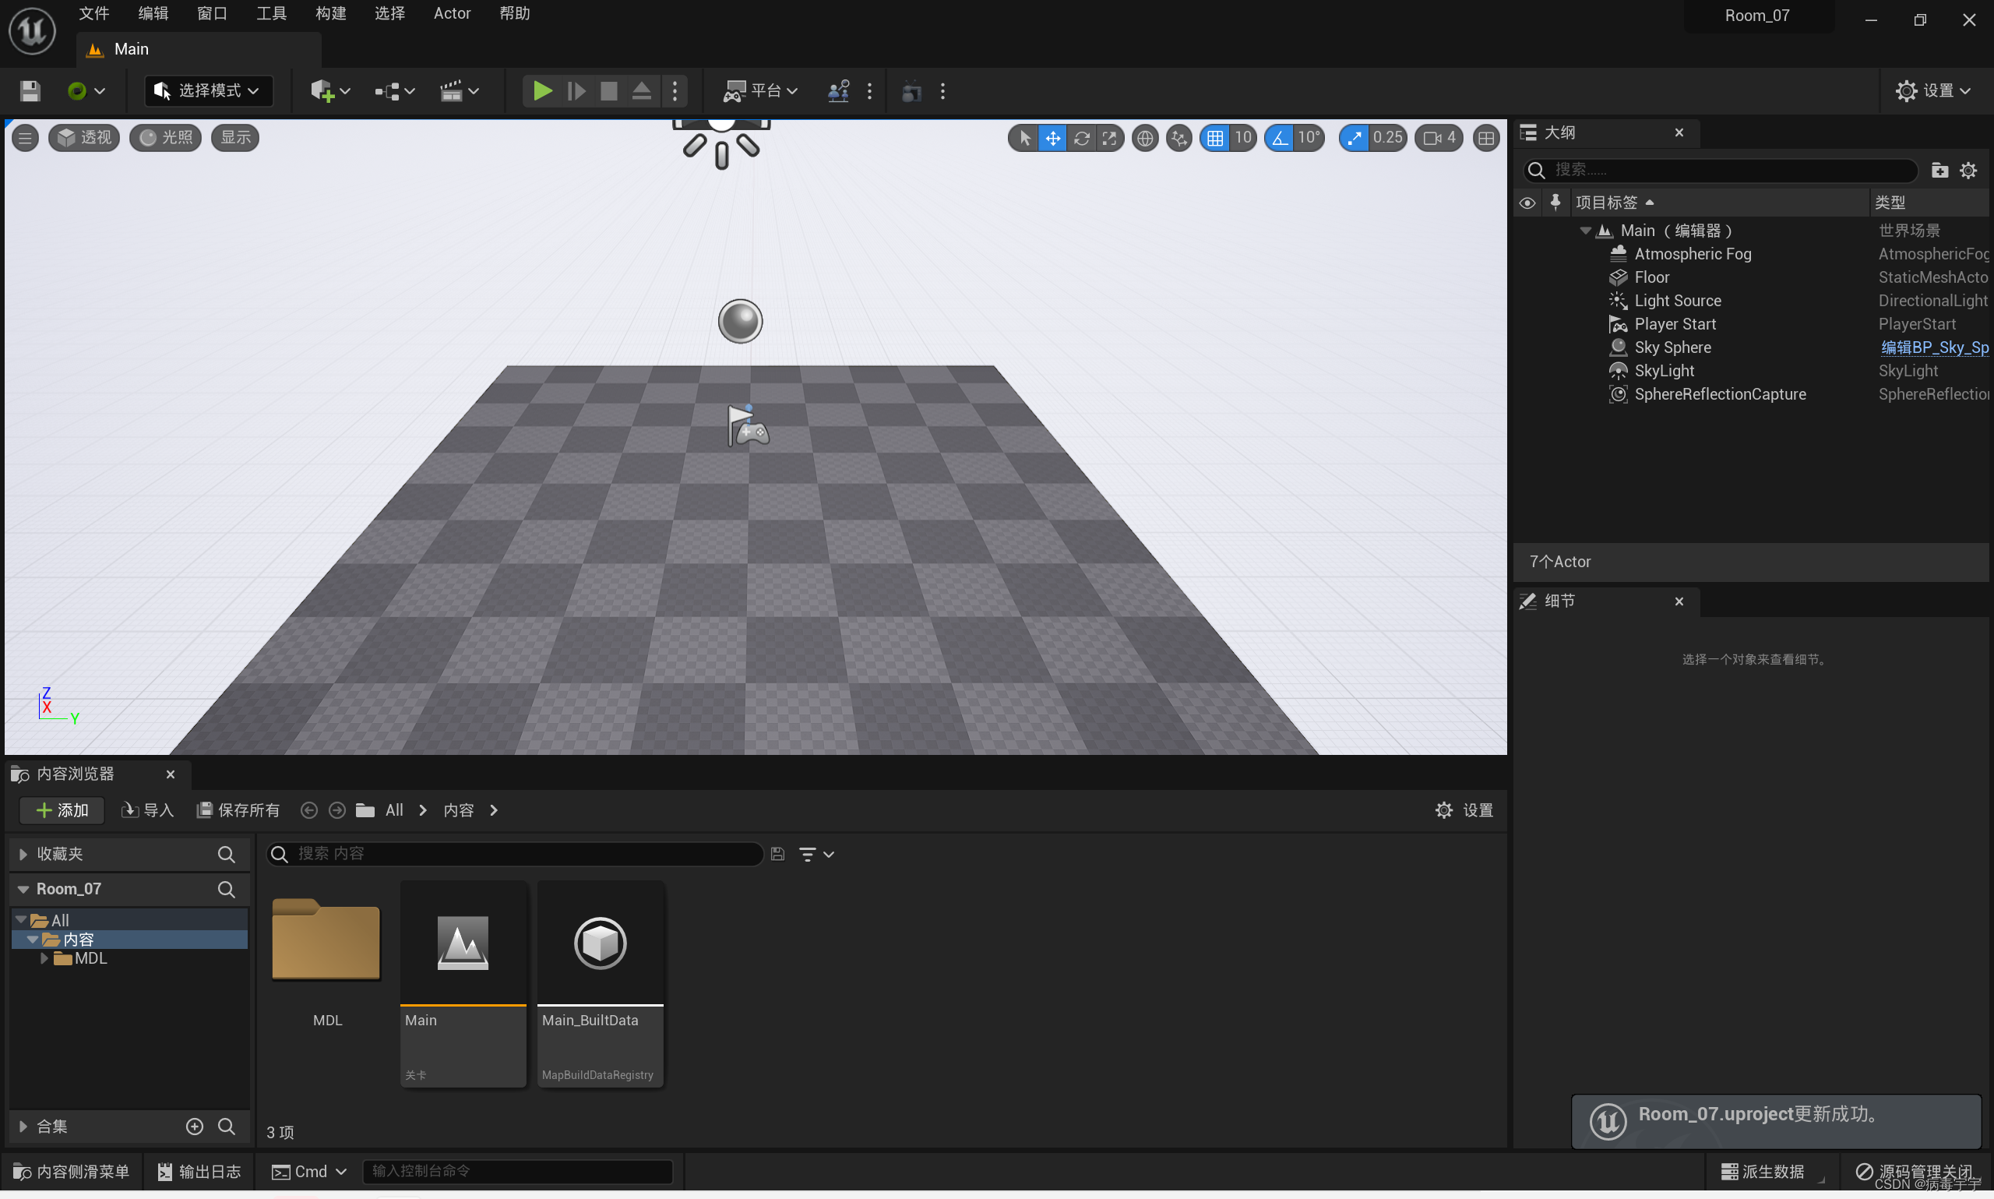Toggle world/local coordinate system icon
The height and width of the screenshot is (1199, 1994).
click(1144, 138)
